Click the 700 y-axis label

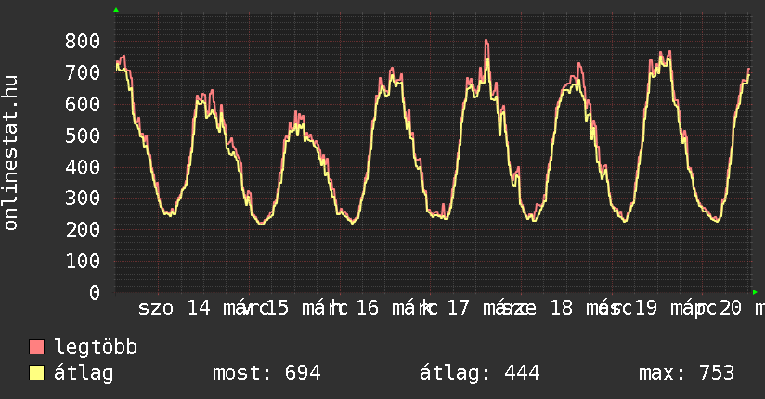coord(83,72)
